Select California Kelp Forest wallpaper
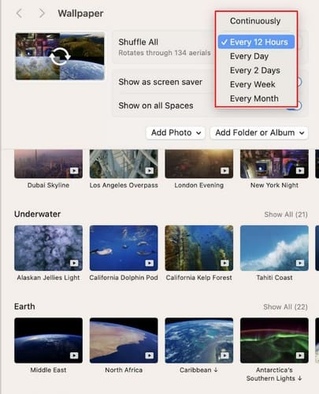The image size is (319, 394). [x=199, y=248]
